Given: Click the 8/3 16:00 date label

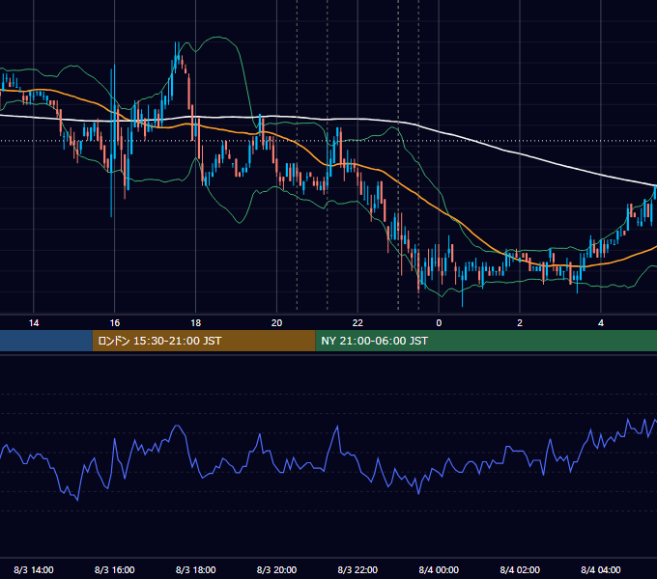Looking at the screenshot, I should pyautogui.click(x=114, y=569).
